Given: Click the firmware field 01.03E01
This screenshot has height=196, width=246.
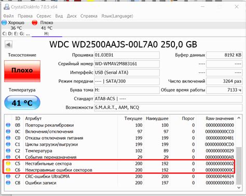Looking at the screenshot, I should pos(127,55).
